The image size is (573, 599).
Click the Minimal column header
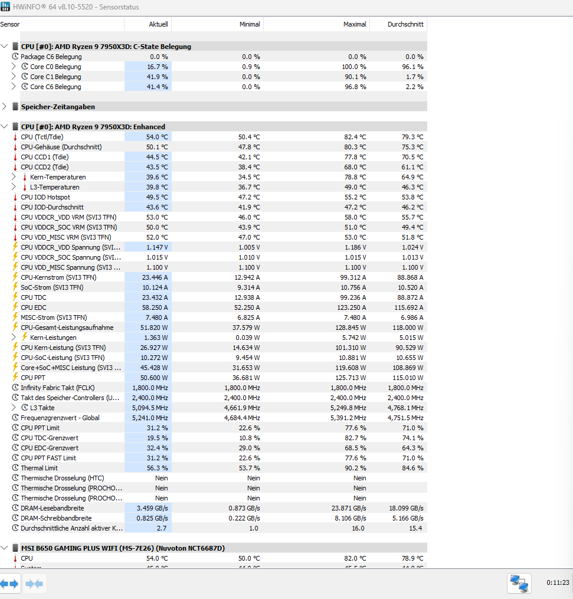point(218,24)
